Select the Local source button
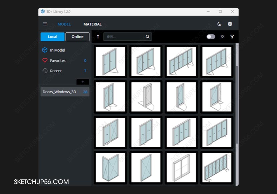The image size is (277, 194). click(x=52, y=37)
